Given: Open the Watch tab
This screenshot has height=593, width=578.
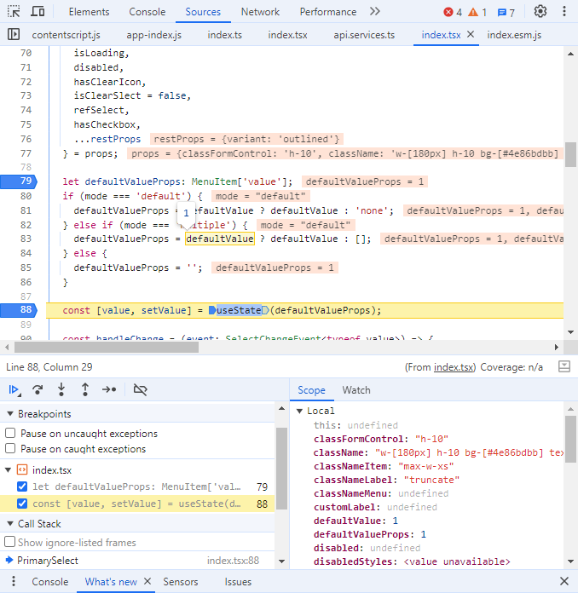Looking at the screenshot, I should [356, 390].
